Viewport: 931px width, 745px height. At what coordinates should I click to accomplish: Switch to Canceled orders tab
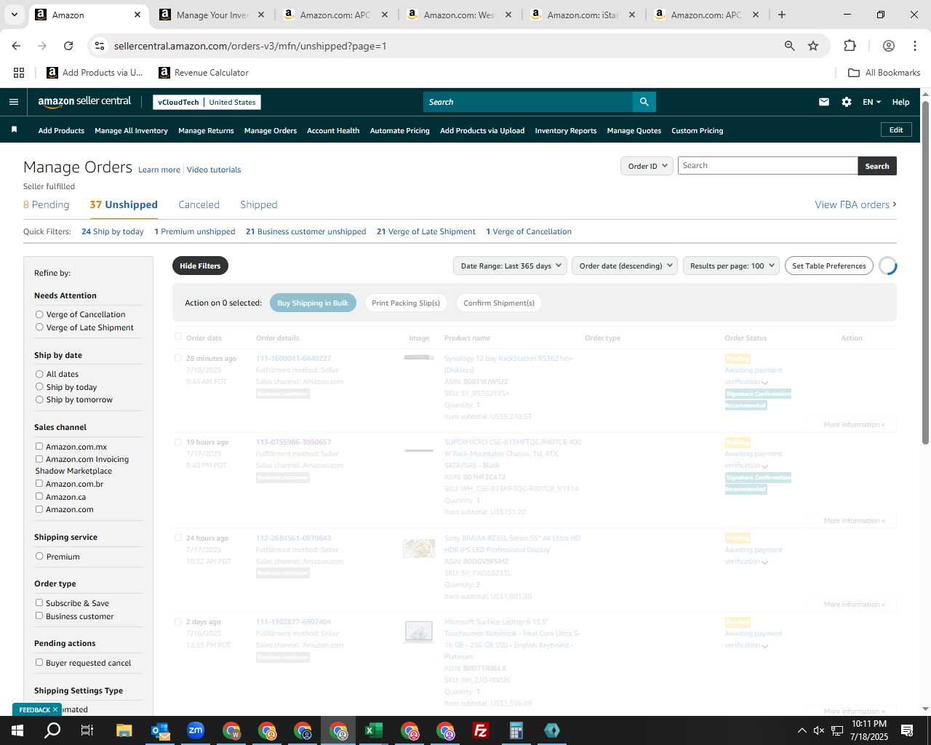click(x=199, y=204)
